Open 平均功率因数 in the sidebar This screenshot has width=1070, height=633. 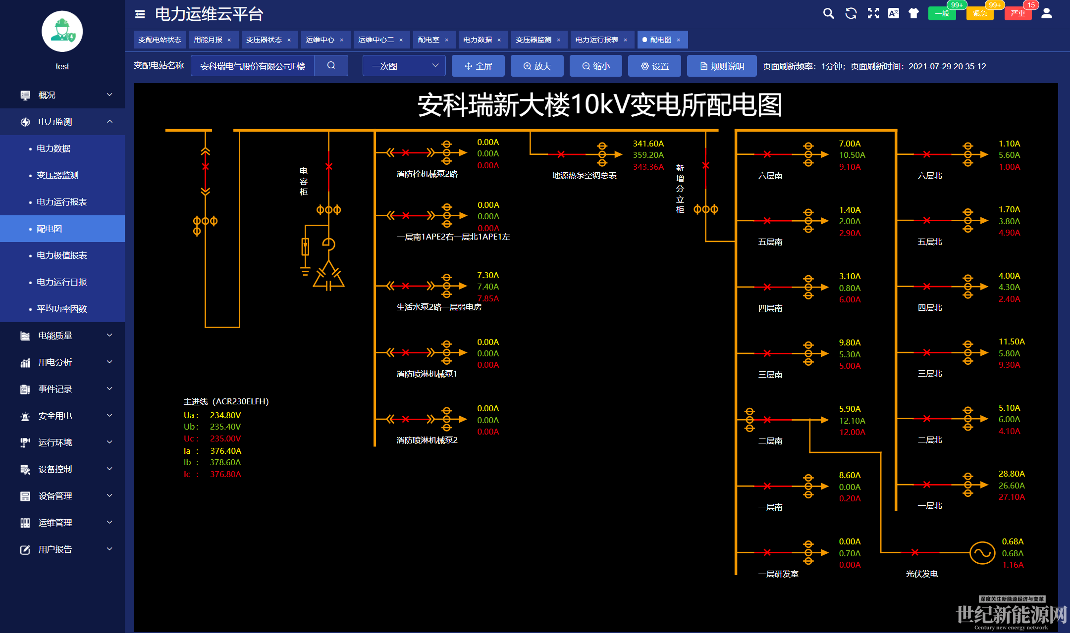click(62, 309)
